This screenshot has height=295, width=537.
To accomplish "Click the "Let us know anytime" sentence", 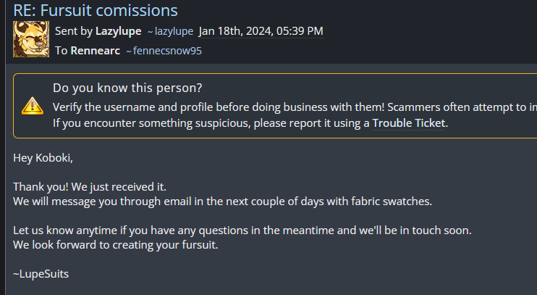I will (242, 230).
